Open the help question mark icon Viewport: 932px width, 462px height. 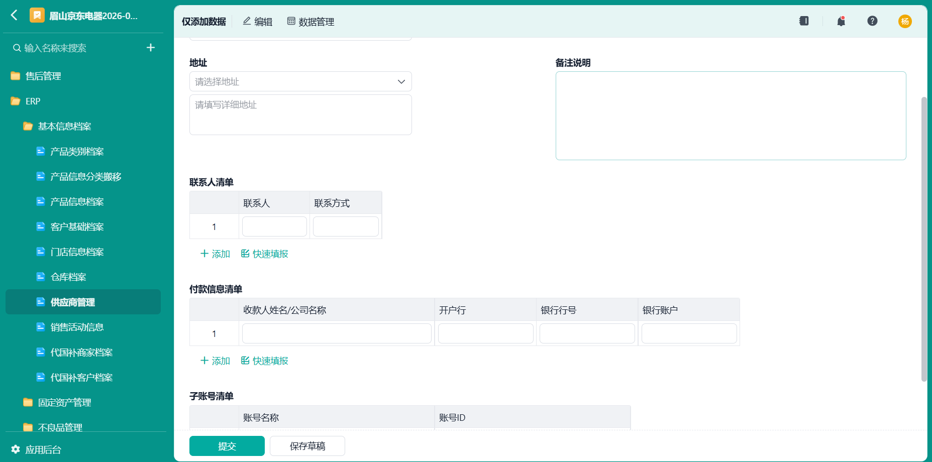(872, 21)
